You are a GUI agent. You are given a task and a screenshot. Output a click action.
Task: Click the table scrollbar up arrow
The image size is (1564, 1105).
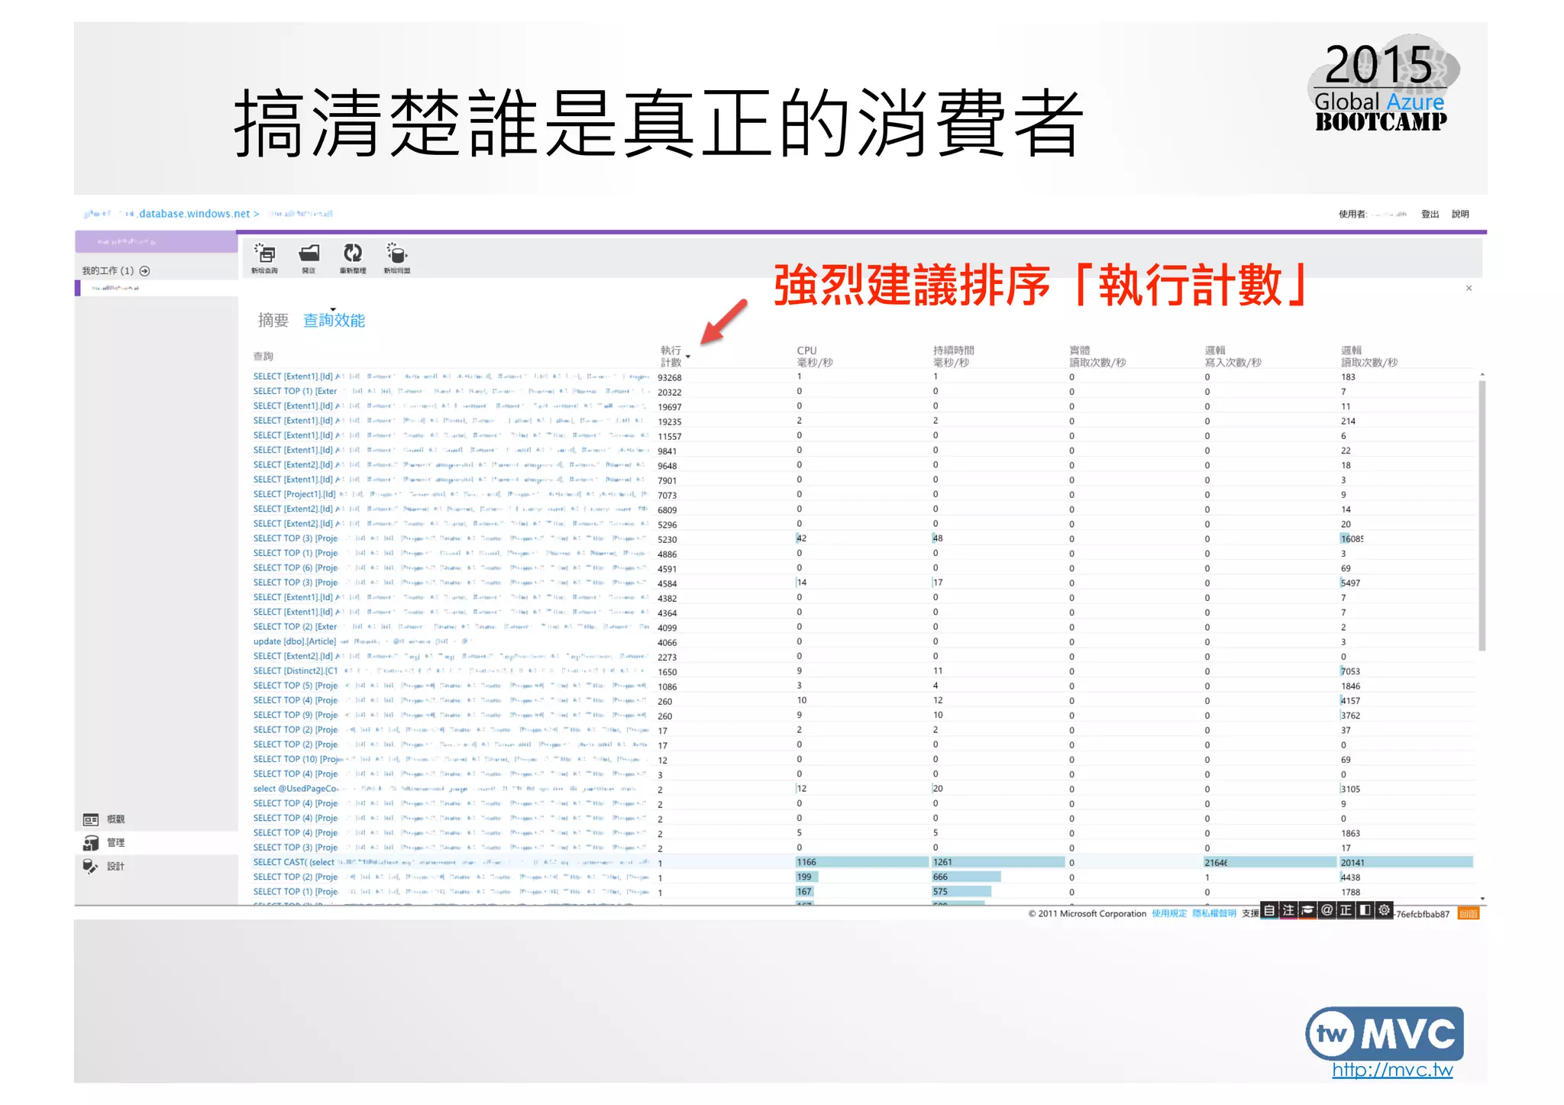1482,375
